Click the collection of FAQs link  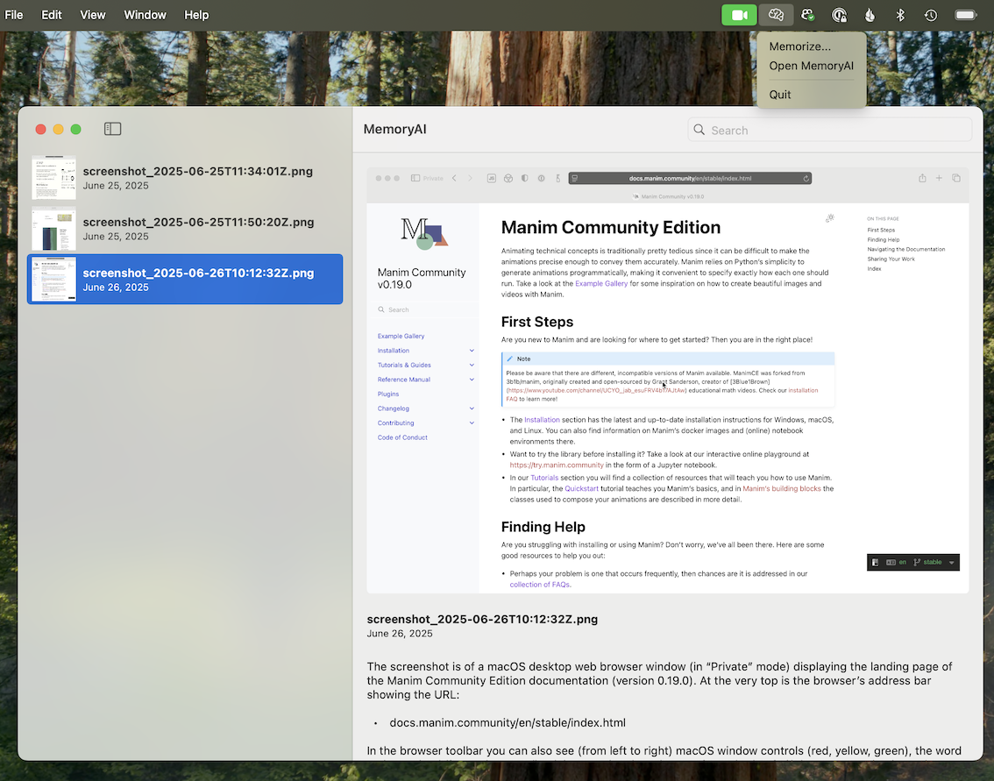click(539, 583)
